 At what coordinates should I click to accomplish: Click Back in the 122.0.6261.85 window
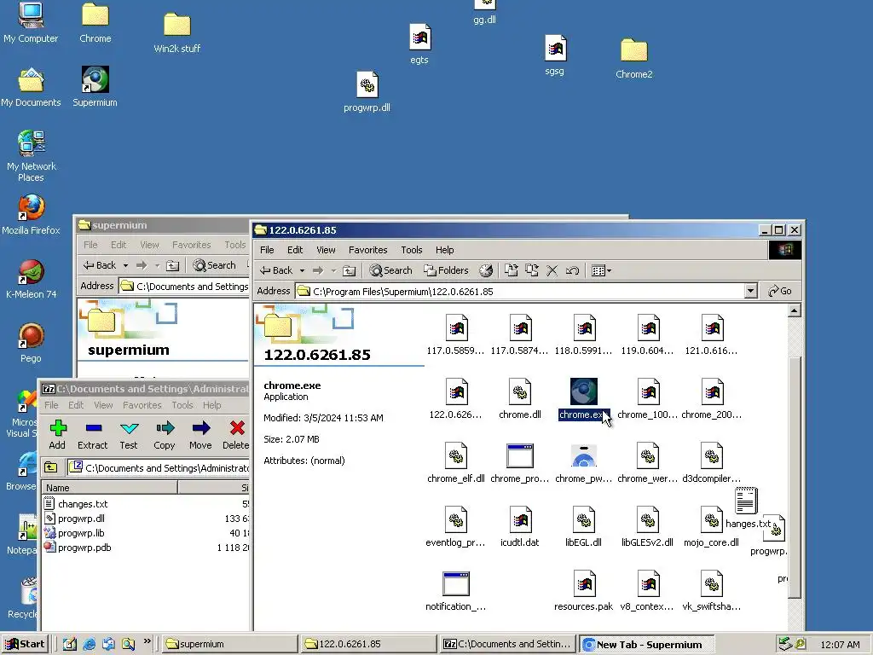[276, 270]
